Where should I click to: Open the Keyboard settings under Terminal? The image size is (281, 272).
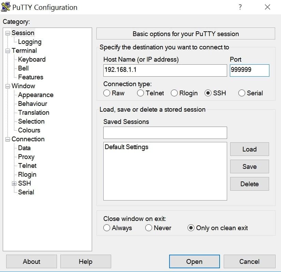(x=32, y=59)
